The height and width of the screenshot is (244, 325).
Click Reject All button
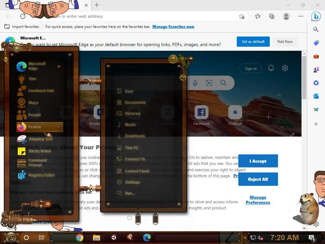coord(258,179)
